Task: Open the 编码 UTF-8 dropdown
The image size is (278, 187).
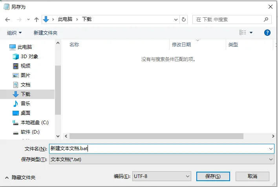Action: [x=162, y=176]
